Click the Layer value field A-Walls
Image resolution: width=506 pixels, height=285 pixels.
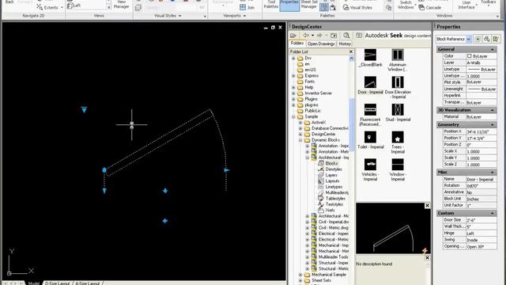(x=481, y=63)
